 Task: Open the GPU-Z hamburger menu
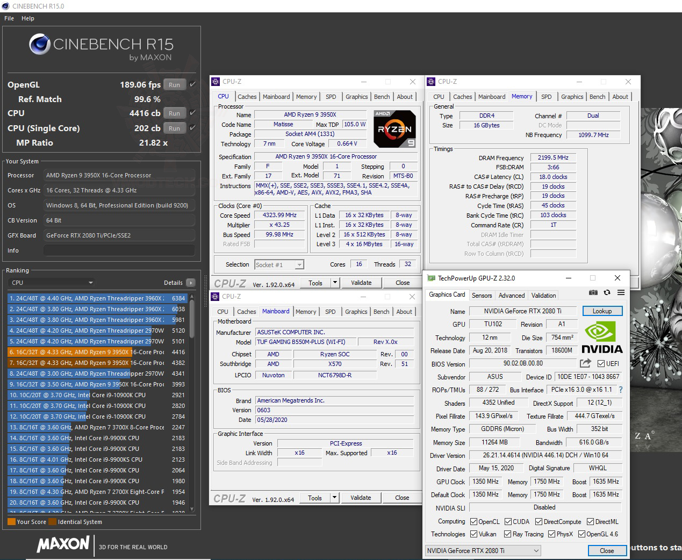point(621,292)
